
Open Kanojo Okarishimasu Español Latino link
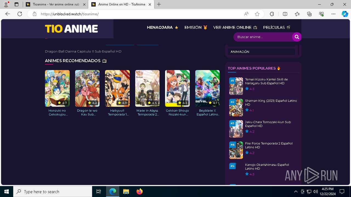pyautogui.click(x=267, y=167)
